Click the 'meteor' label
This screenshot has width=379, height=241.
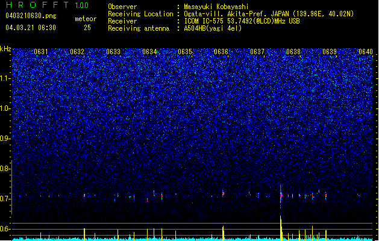(x=86, y=19)
